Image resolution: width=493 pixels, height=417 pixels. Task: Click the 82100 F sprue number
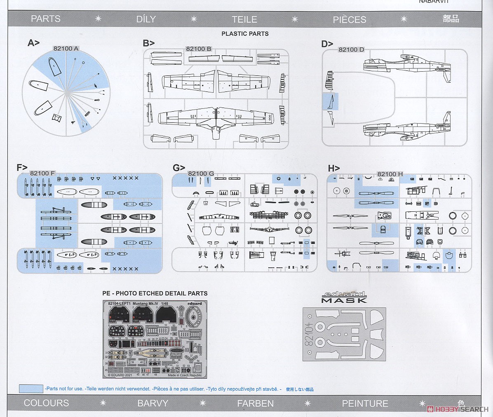(42, 173)
